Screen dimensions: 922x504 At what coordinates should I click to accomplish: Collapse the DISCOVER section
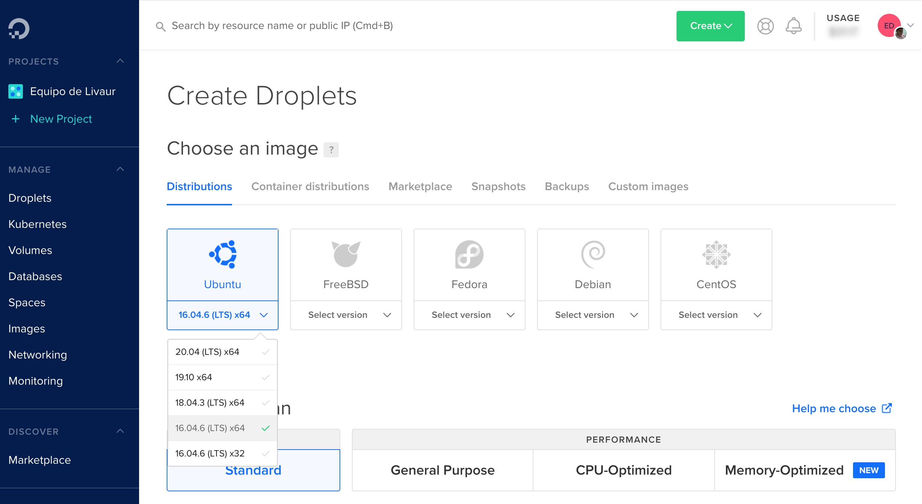(120, 431)
